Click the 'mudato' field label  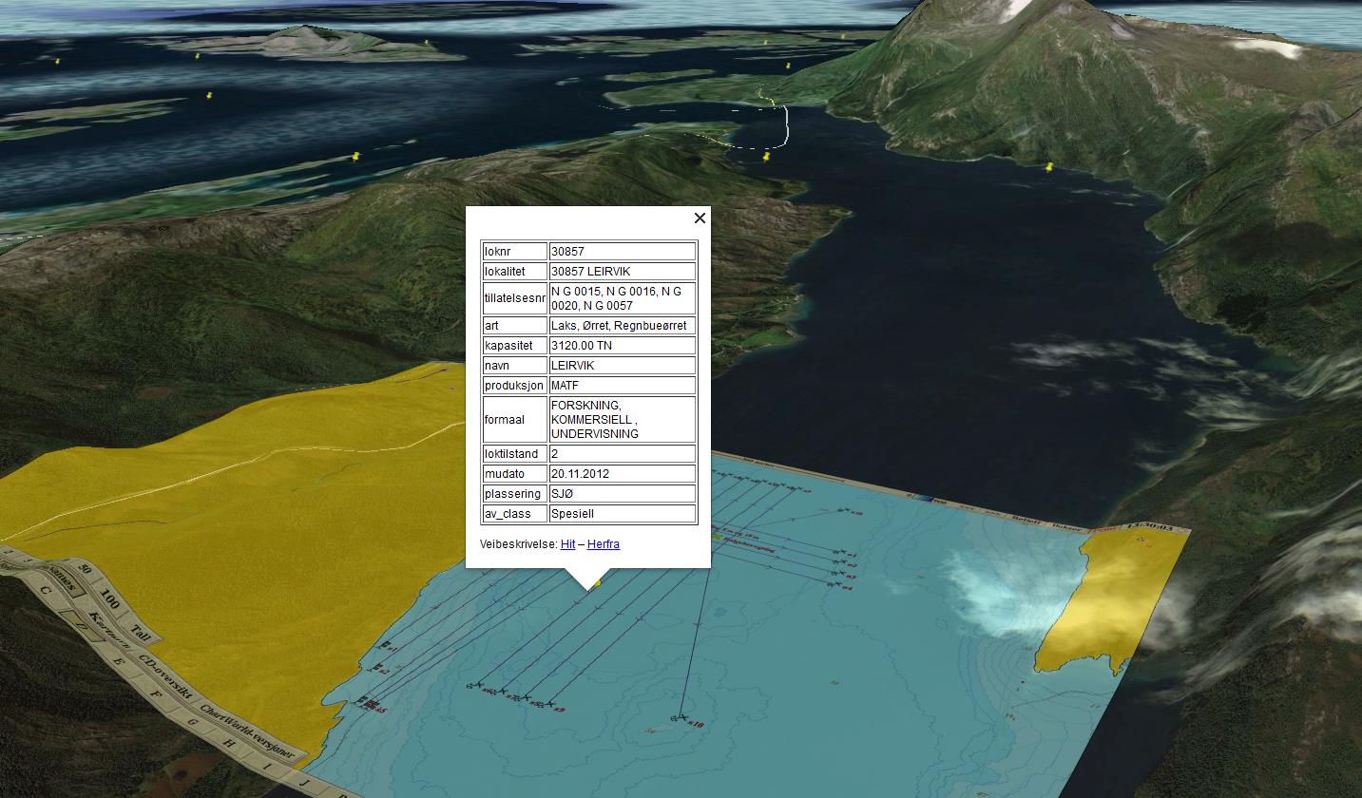coord(514,474)
